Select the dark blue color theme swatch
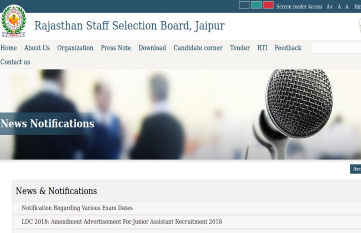The height and width of the screenshot is (233, 361). click(x=244, y=5)
